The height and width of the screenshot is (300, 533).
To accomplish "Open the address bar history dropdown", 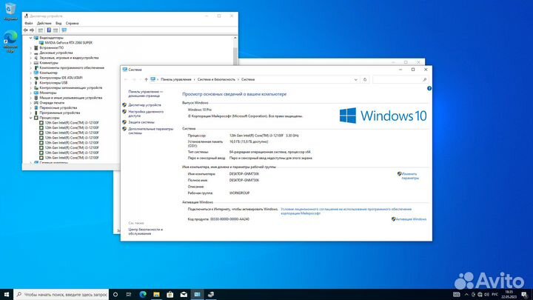I will (355, 79).
